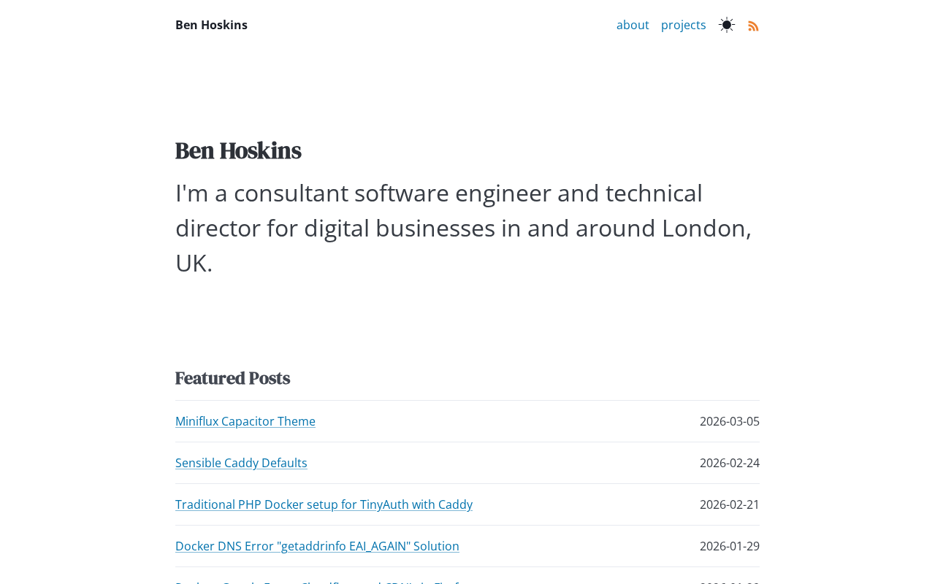
Task: Click the 2026-02-21 post date
Action: pos(729,504)
